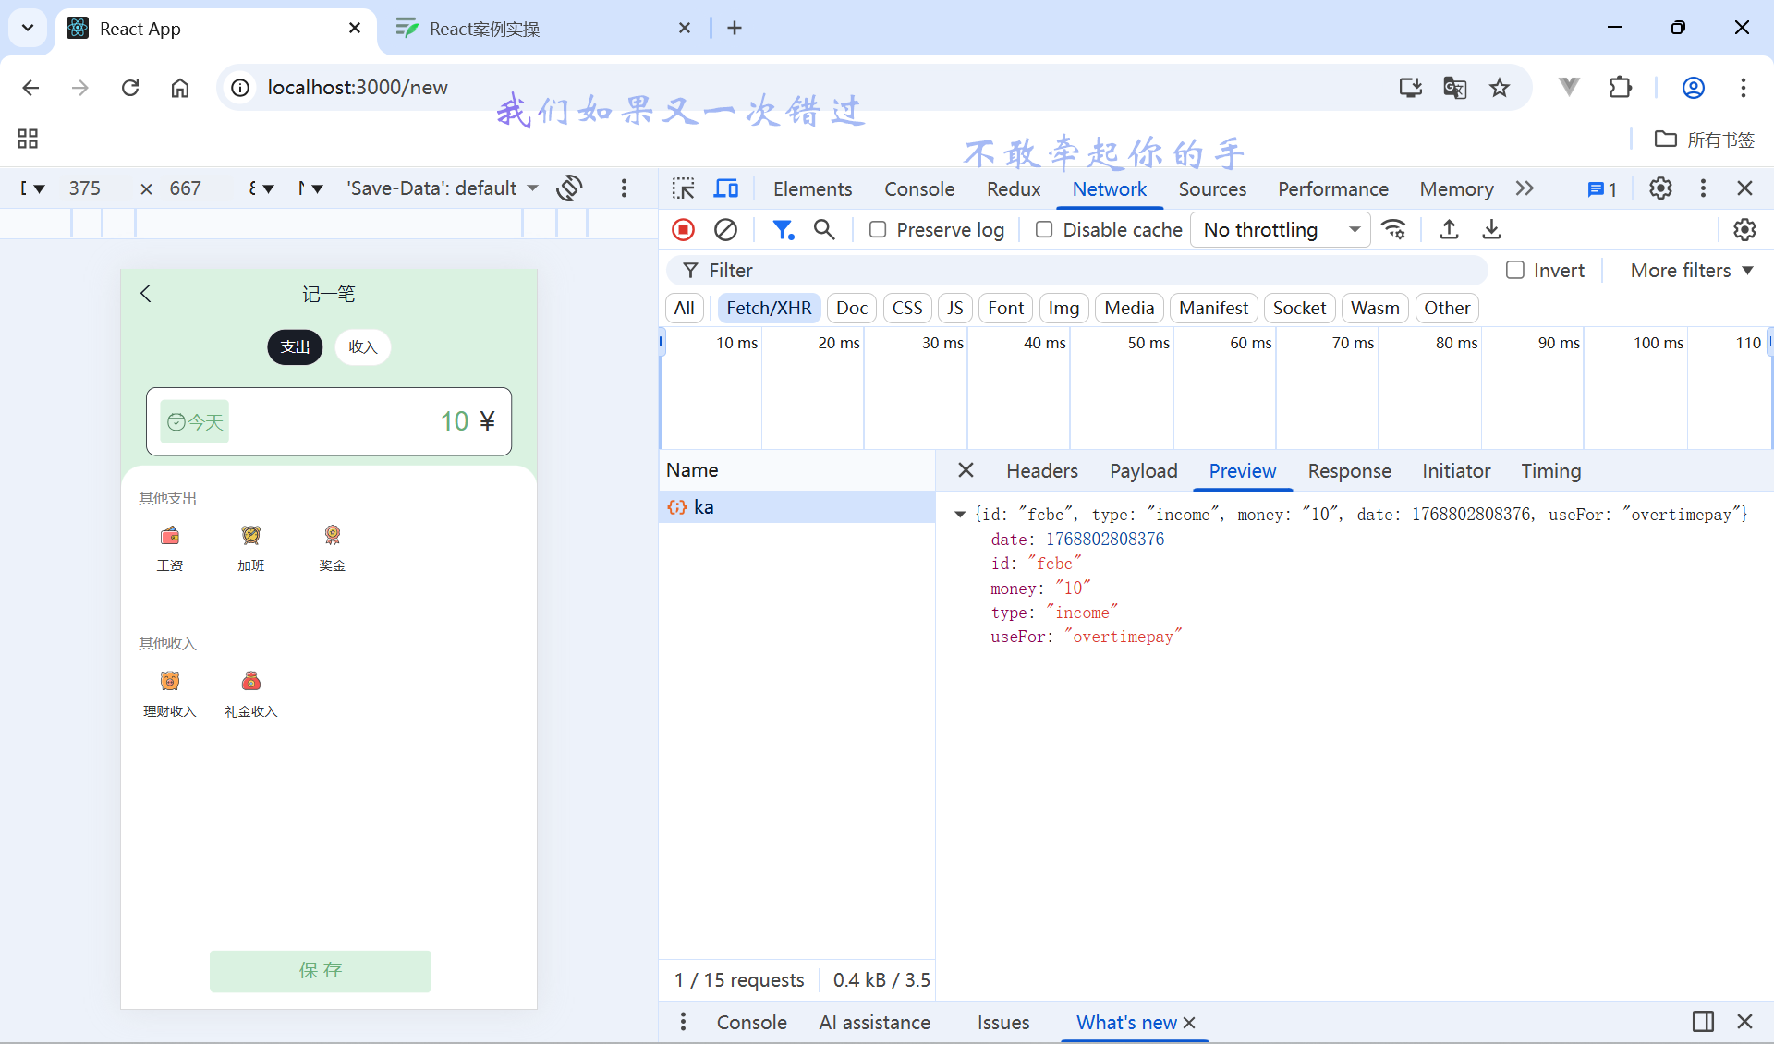Click the rotate device orientation icon
1774x1044 pixels.
[x=569, y=188]
